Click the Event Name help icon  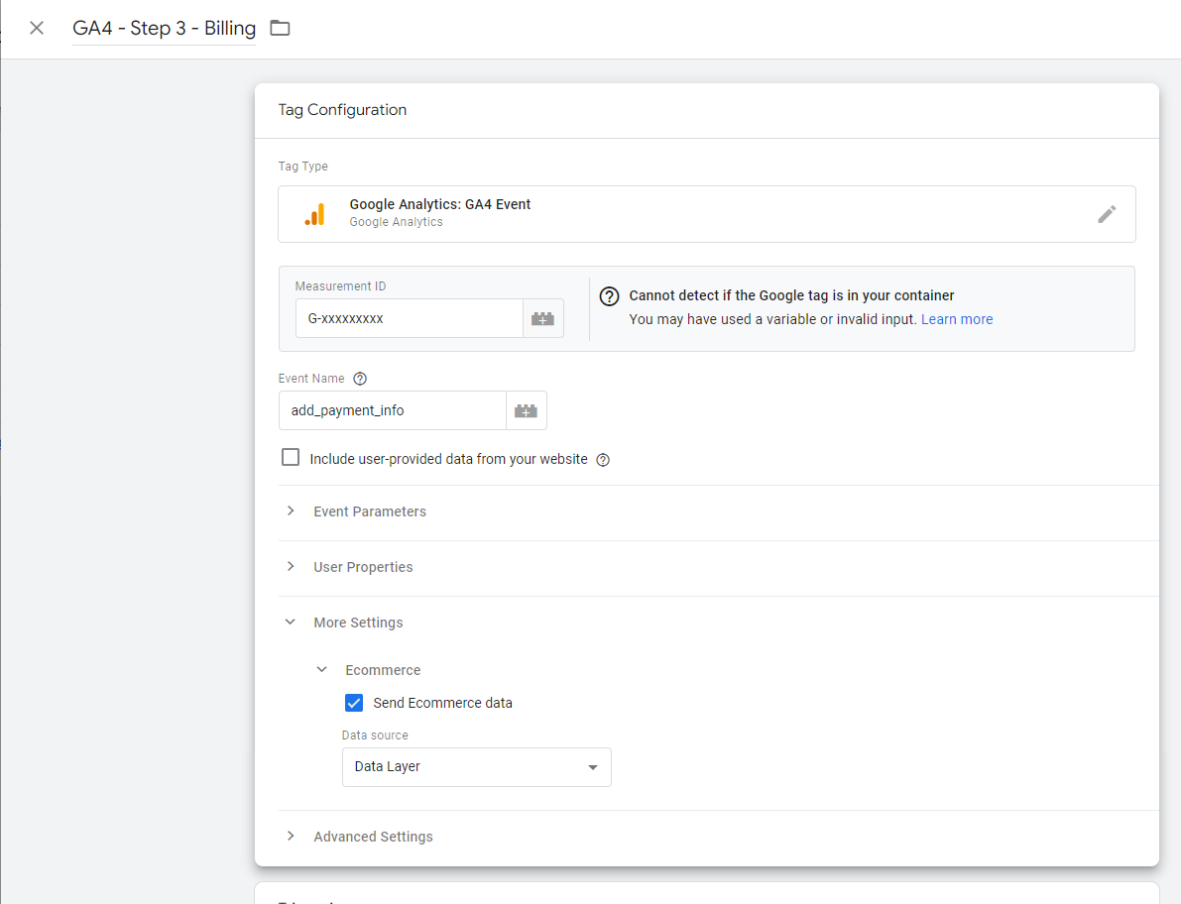pyautogui.click(x=360, y=379)
